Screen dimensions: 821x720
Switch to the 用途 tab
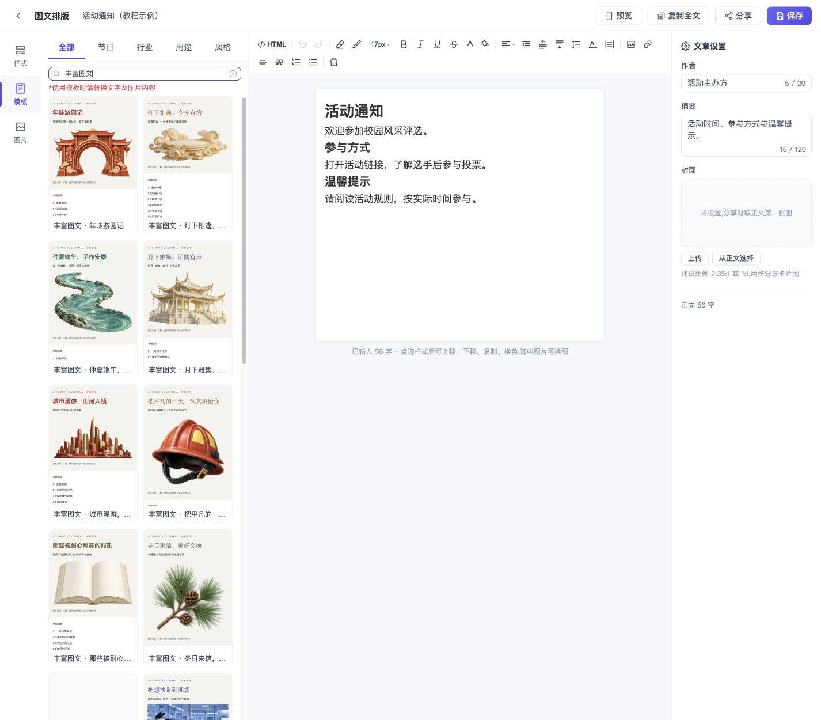coord(184,47)
